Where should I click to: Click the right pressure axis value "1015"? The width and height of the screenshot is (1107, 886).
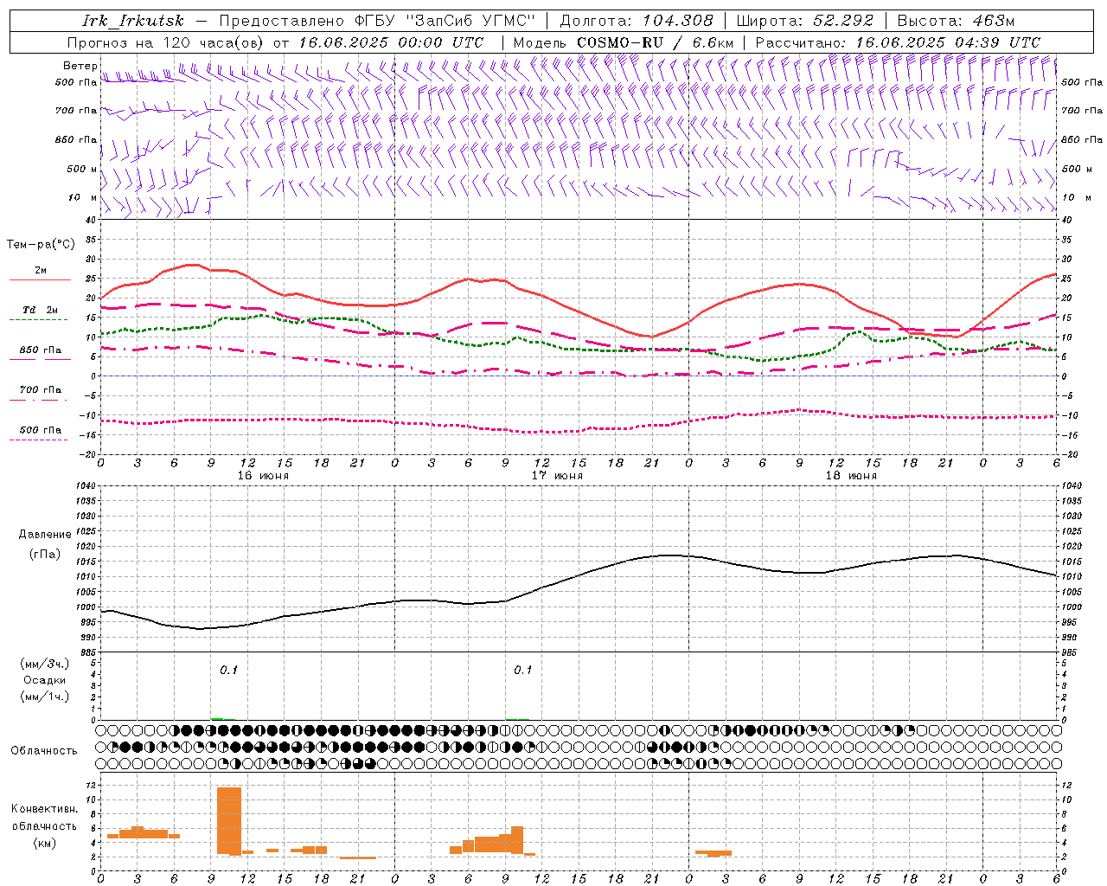[1072, 562]
